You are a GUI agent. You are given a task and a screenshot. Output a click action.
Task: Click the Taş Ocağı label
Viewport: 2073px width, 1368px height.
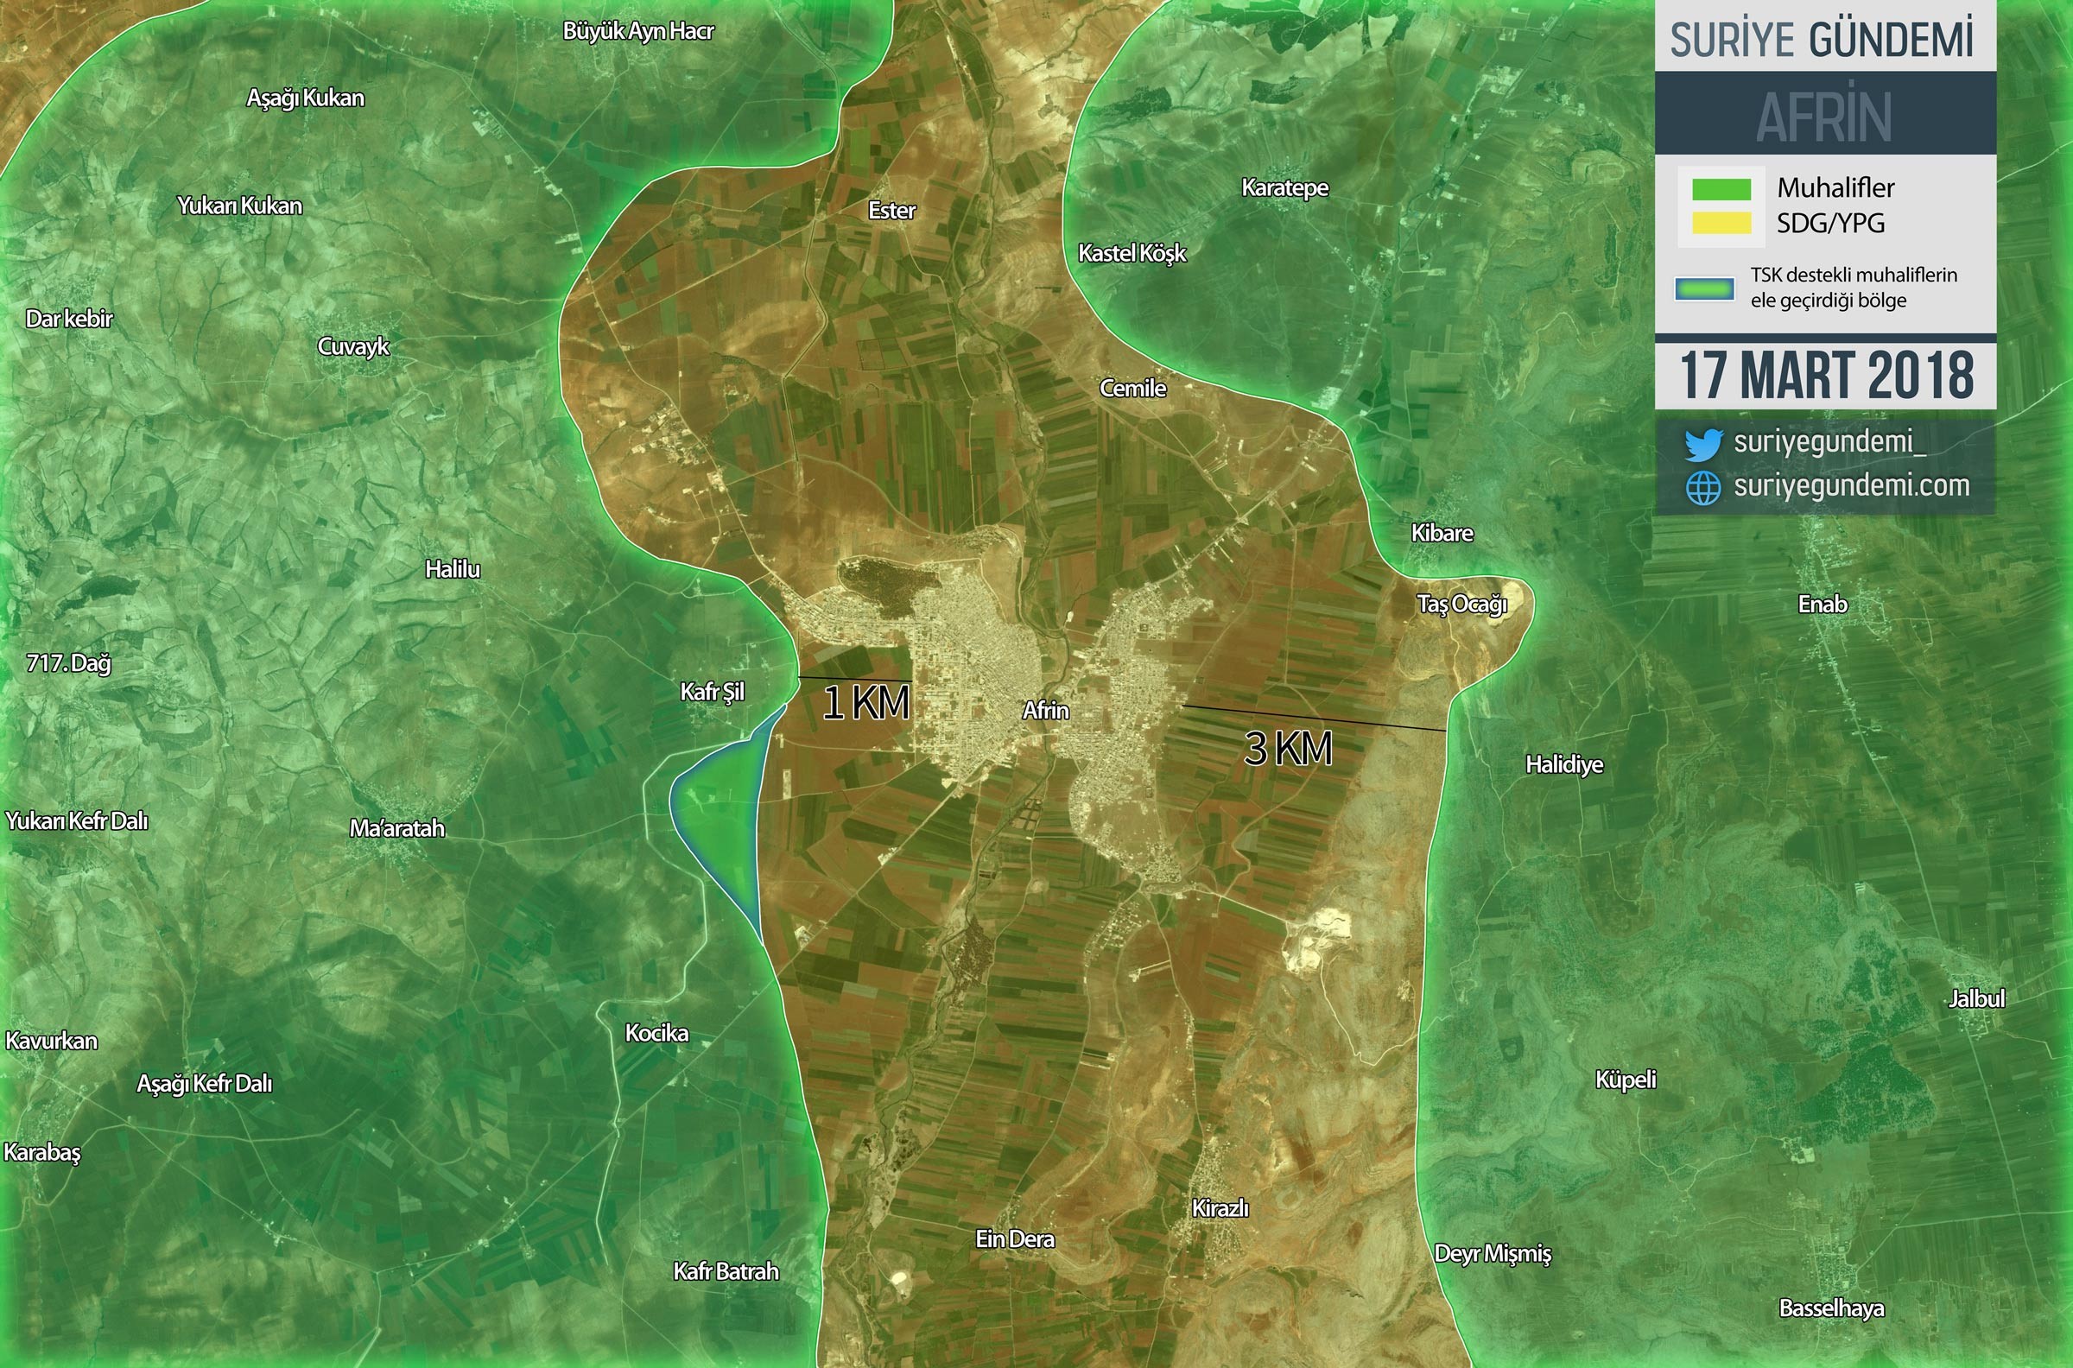click(x=1461, y=605)
